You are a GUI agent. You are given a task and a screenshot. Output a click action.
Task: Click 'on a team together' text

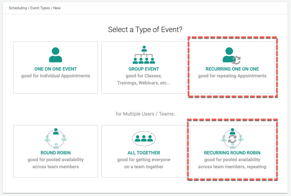[x=144, y=167]
